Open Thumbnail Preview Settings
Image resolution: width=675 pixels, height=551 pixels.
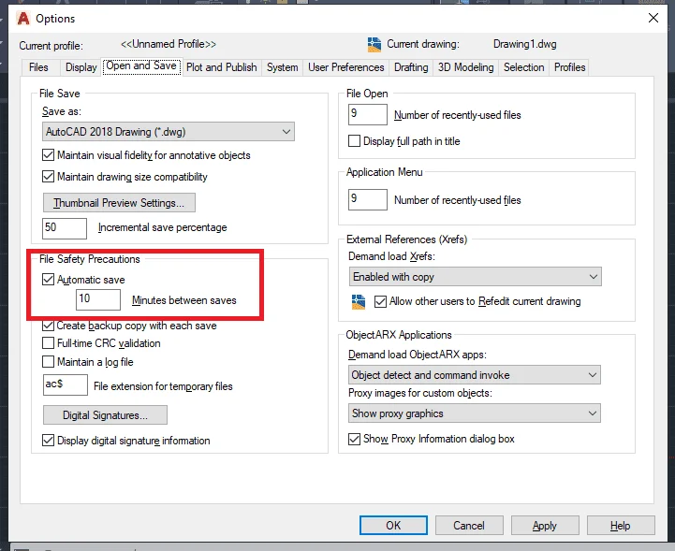click(x=119, y=203)
